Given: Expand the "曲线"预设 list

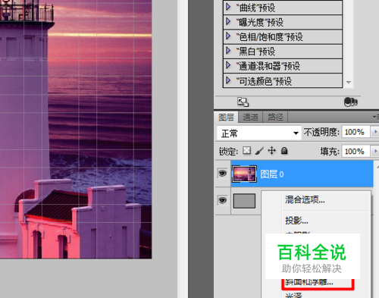Looking at the screenshot, I should (x=228, y=7).
